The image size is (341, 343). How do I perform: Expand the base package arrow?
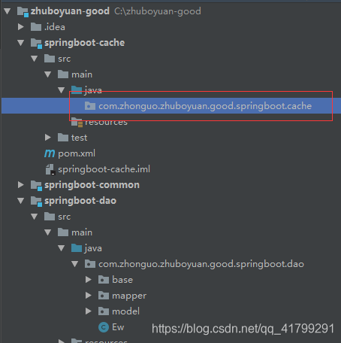tap(89, 280)
